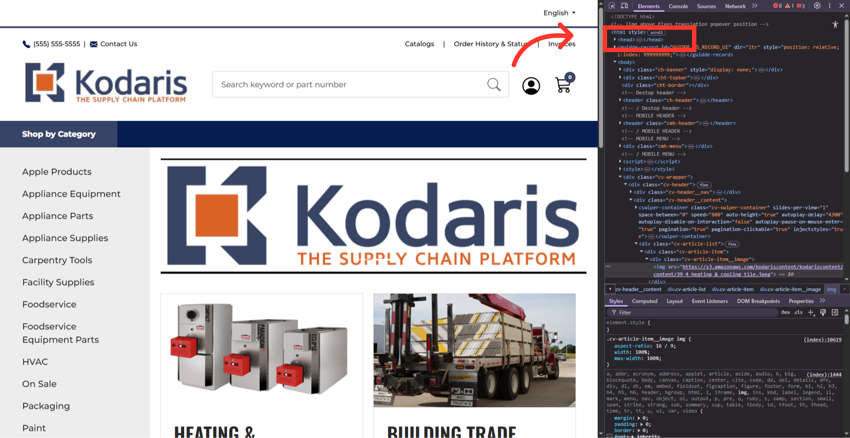Open the 8 errors counter

777,6
